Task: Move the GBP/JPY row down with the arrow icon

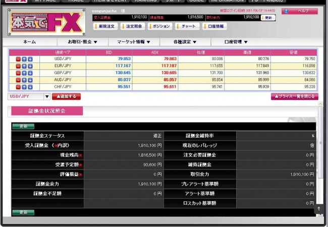Action: tap(30, 73)
